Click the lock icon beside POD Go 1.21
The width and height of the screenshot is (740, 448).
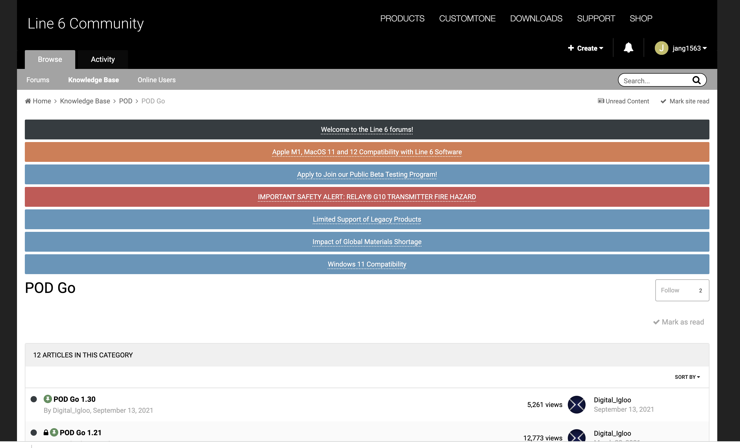(x=46, y=432)
